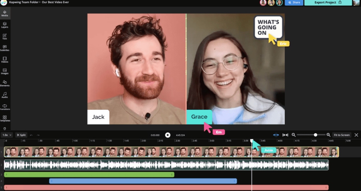Screen dimensions: 361x191
Task: Open the Templates panel
Action: coord(5,119)
